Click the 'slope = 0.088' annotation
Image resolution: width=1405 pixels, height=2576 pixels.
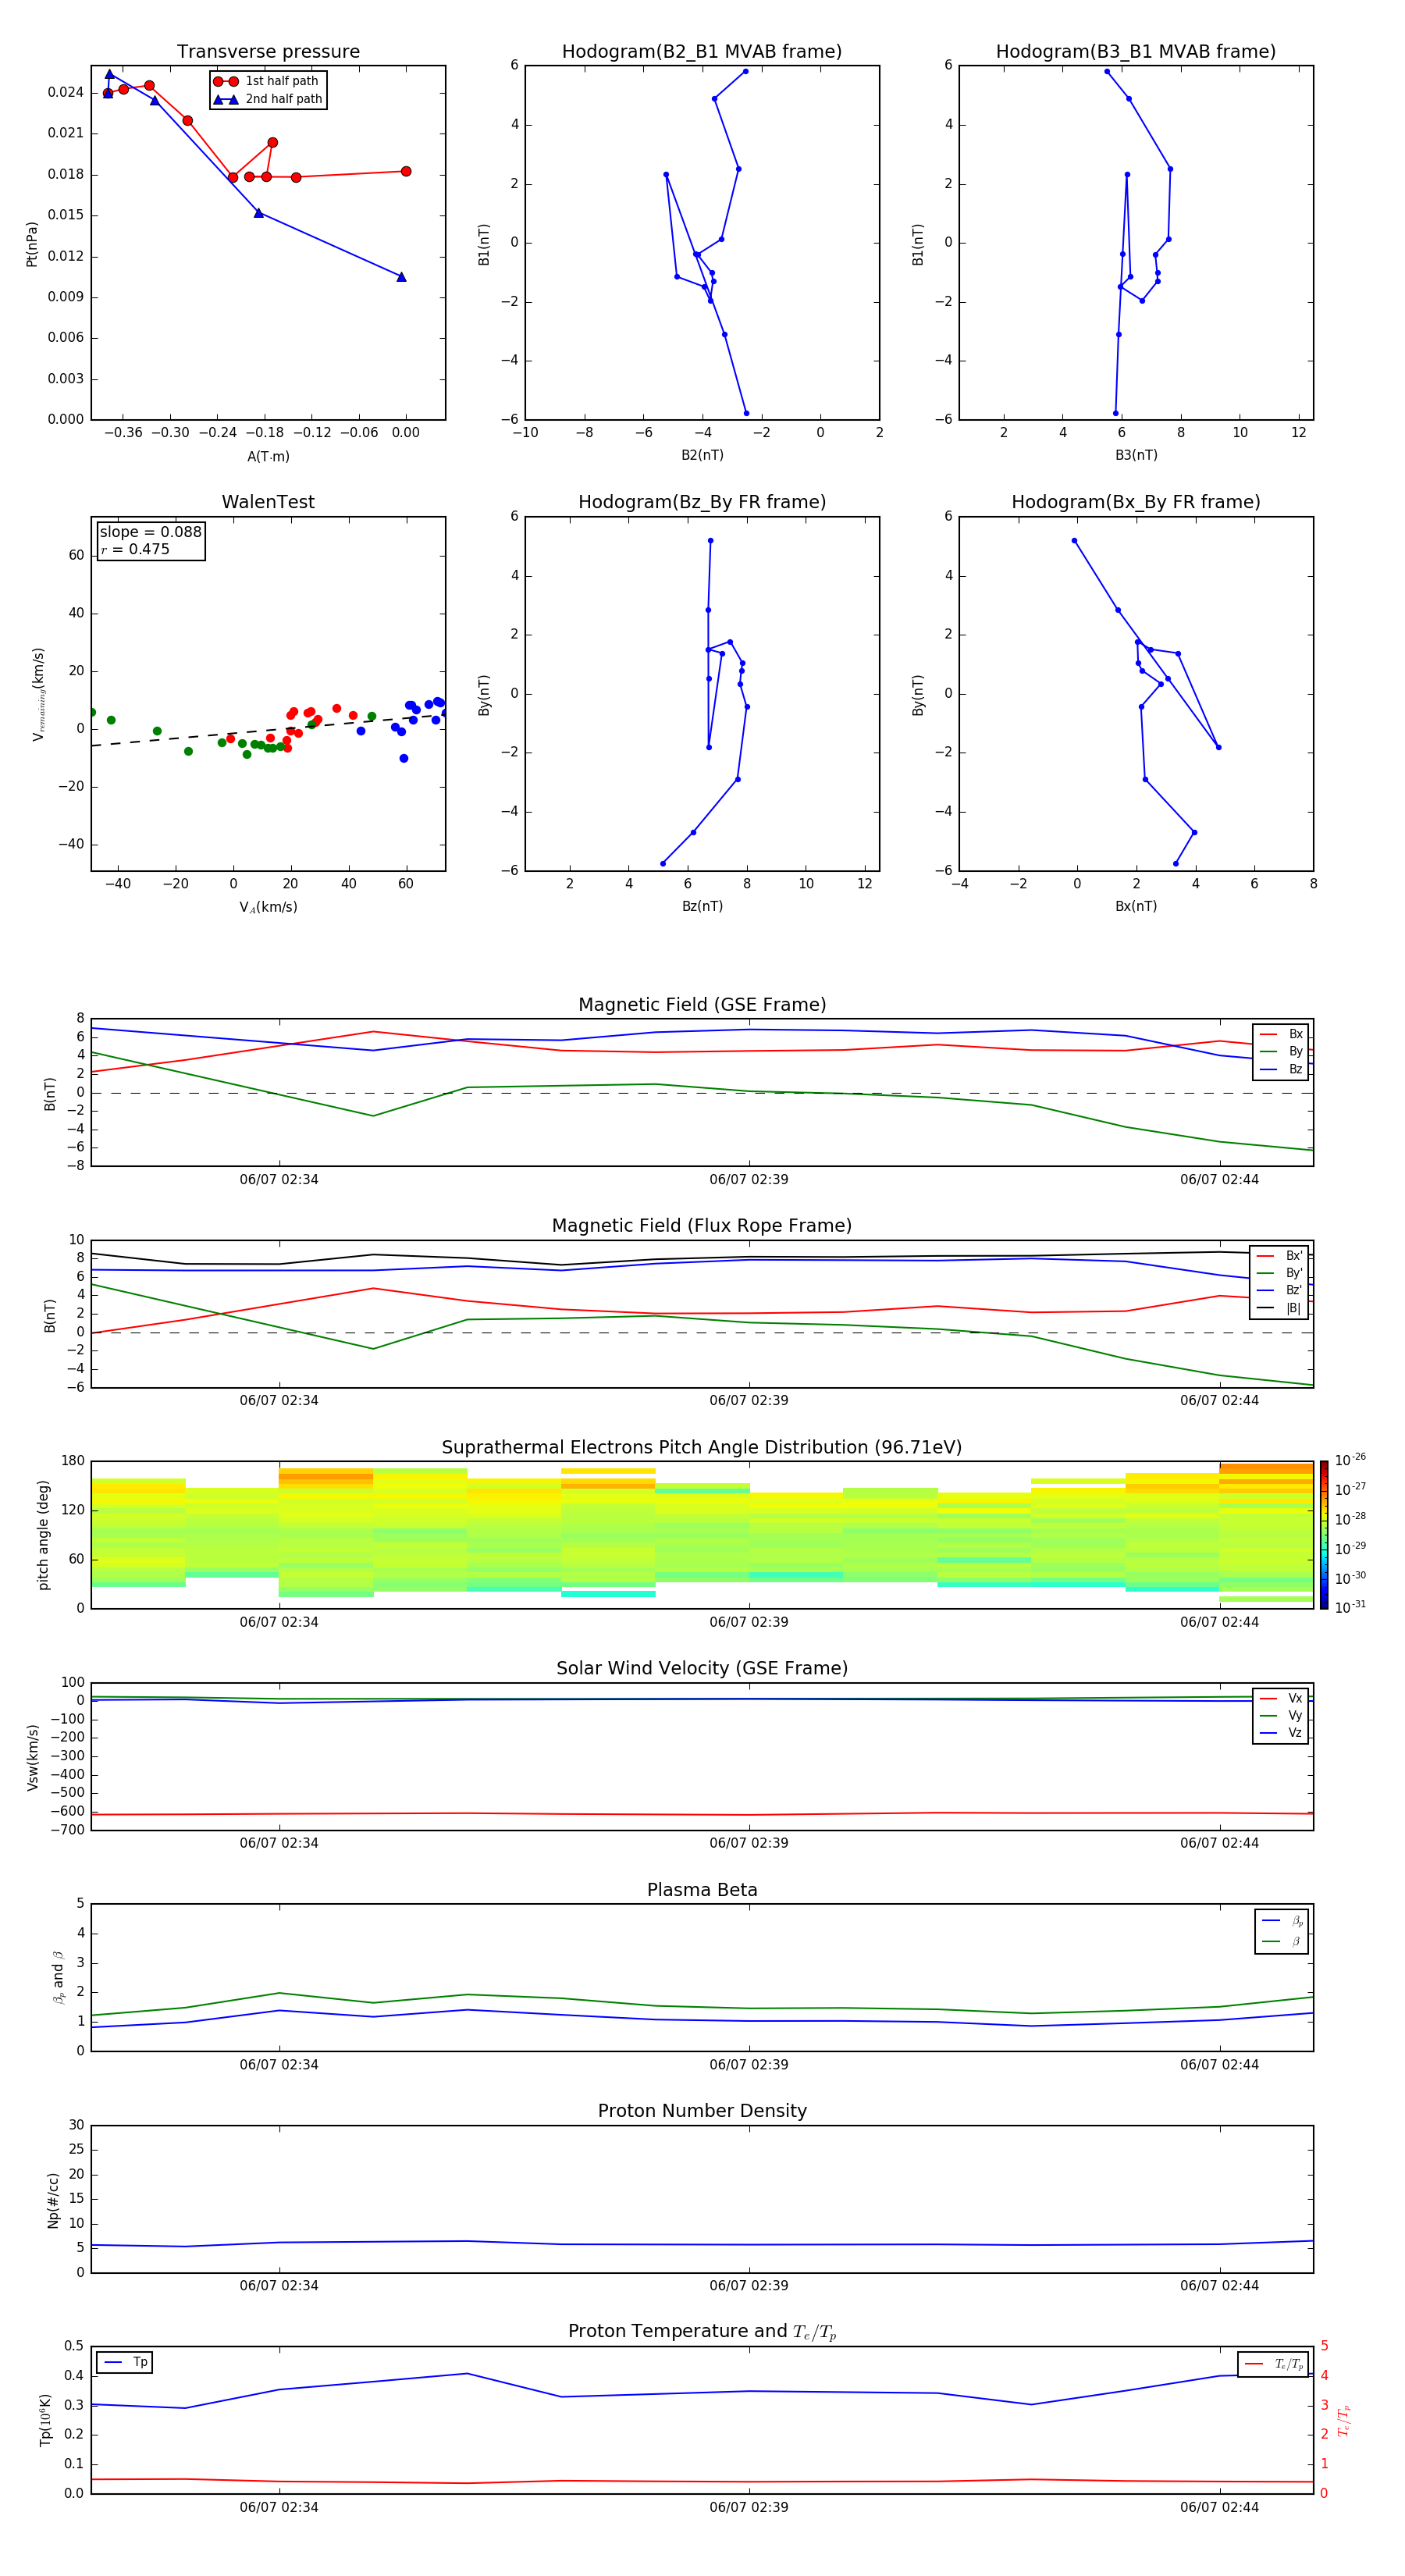151,532
